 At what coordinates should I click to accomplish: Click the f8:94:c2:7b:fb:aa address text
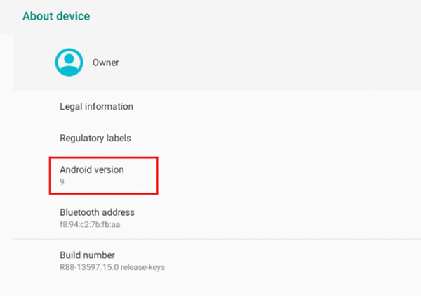click(90, 224)
